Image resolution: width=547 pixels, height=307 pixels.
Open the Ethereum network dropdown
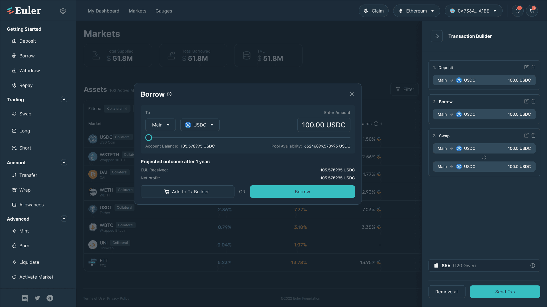point(416,11)
